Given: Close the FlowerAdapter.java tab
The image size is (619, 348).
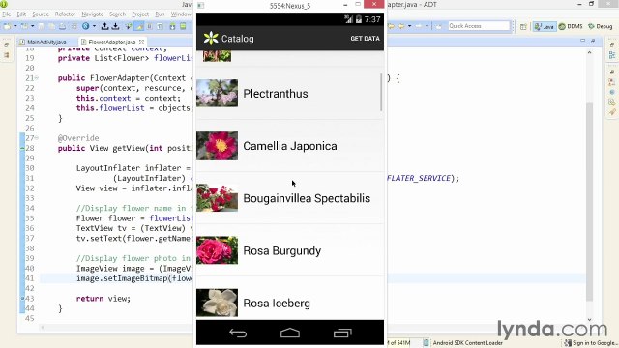Looking at the screenshot, I should pyautogui.click(x=142, y=42).
